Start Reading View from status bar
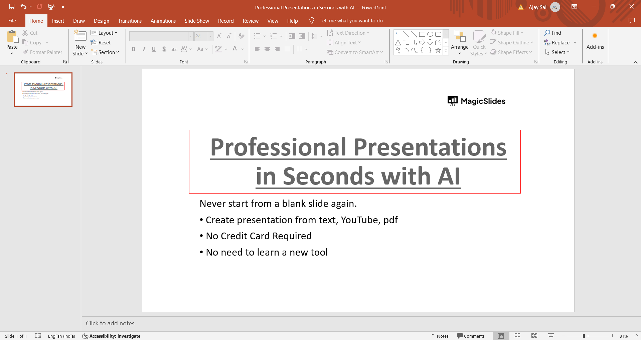This screenshot has width=641, height=340. [x=534, y=336]
